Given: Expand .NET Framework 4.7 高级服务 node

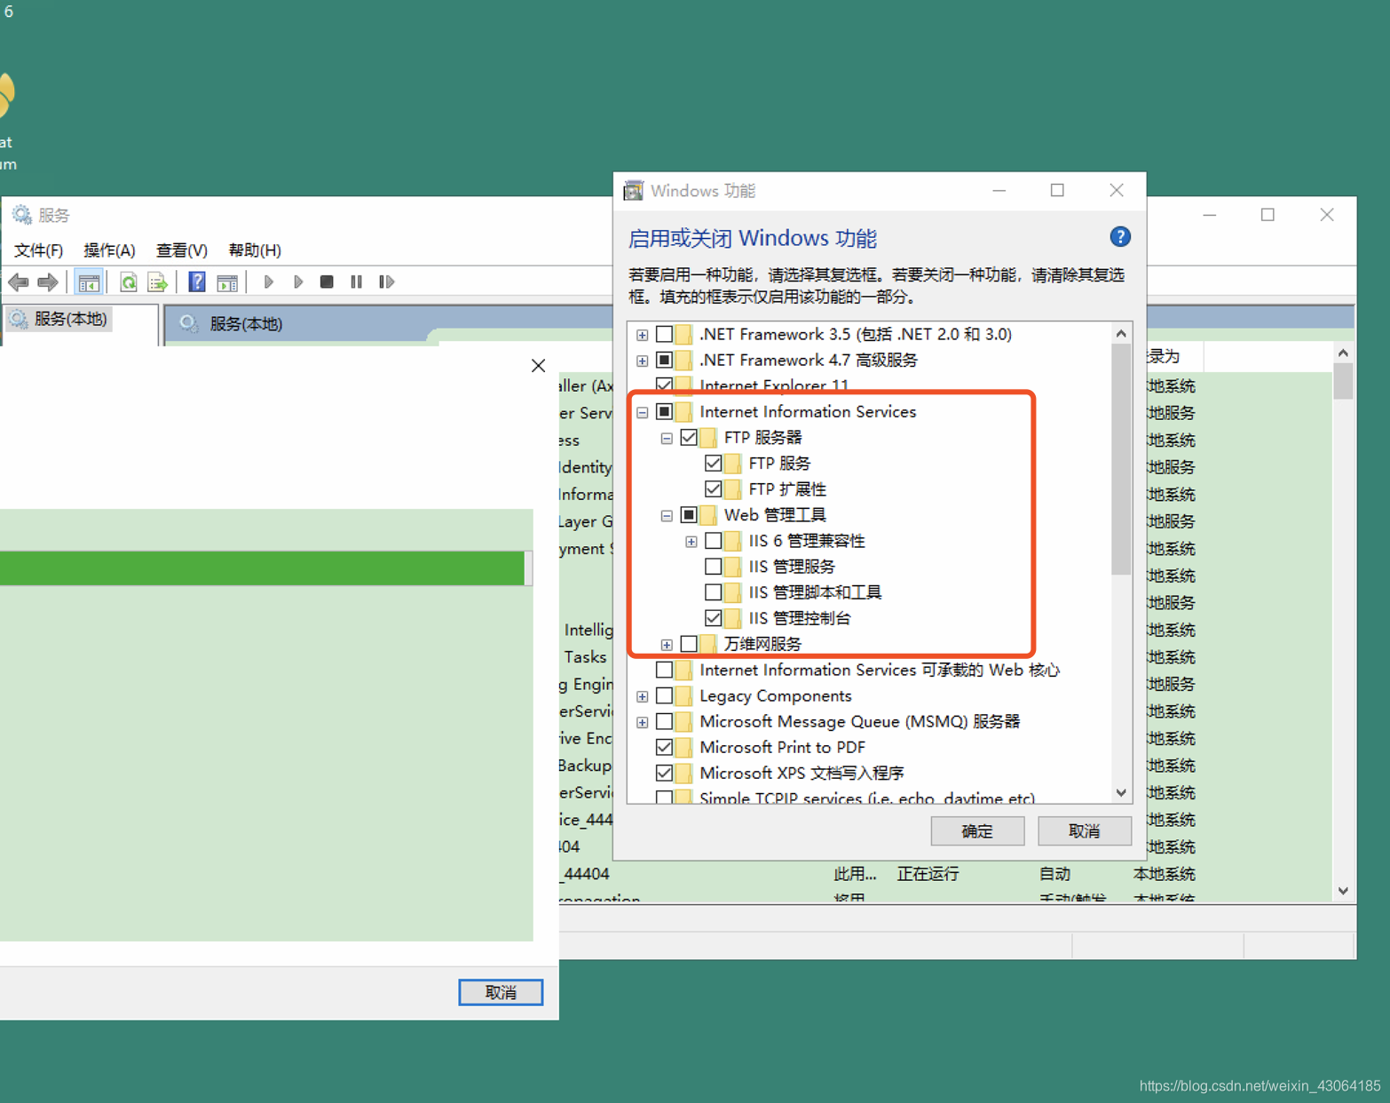Looking at the screenshot, I should 642,361.
